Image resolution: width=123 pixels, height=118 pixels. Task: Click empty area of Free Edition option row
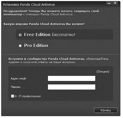(x=93, y=35)
